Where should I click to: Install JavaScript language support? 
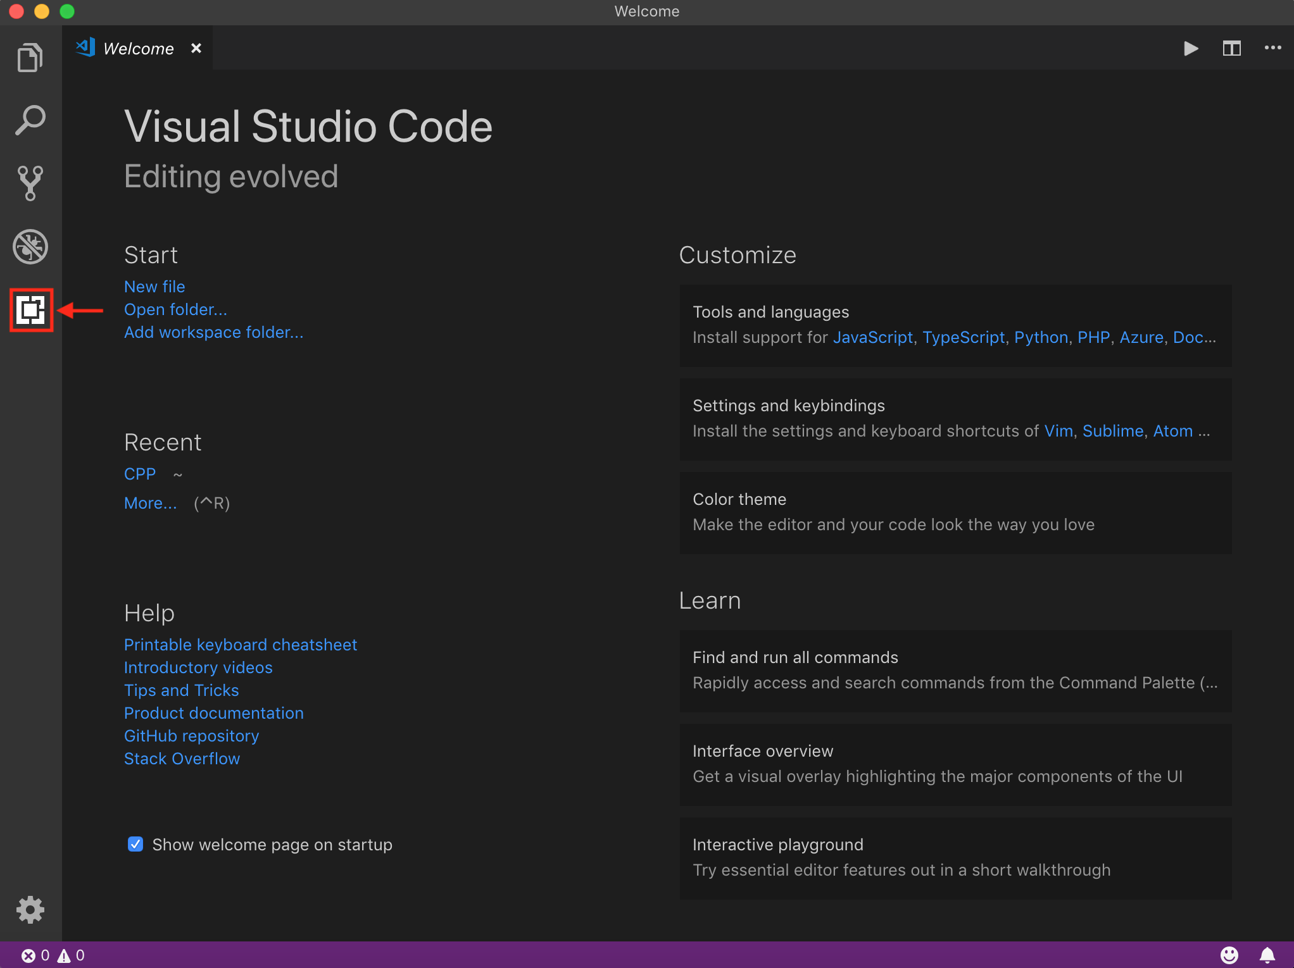tap(873, 337)
